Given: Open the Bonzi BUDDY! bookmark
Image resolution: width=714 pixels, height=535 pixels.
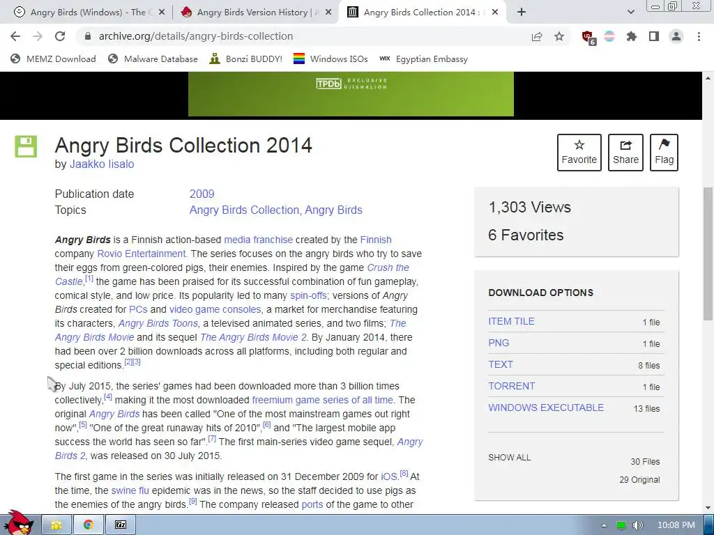Looking at the screenshot, I should point(246,59).
